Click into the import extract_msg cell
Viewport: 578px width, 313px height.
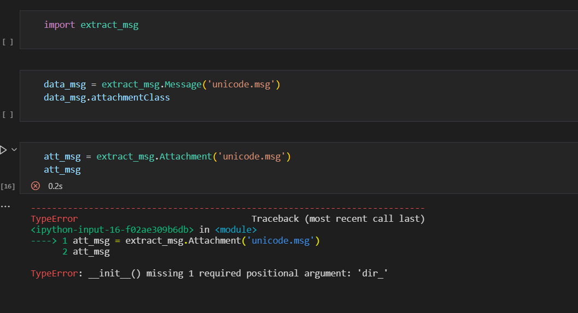tap(299, 30)
